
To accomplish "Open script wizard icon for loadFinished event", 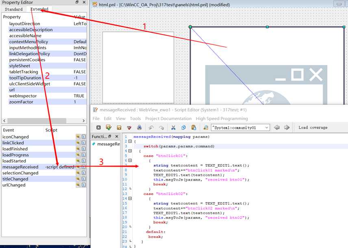I will click(78, 149).
